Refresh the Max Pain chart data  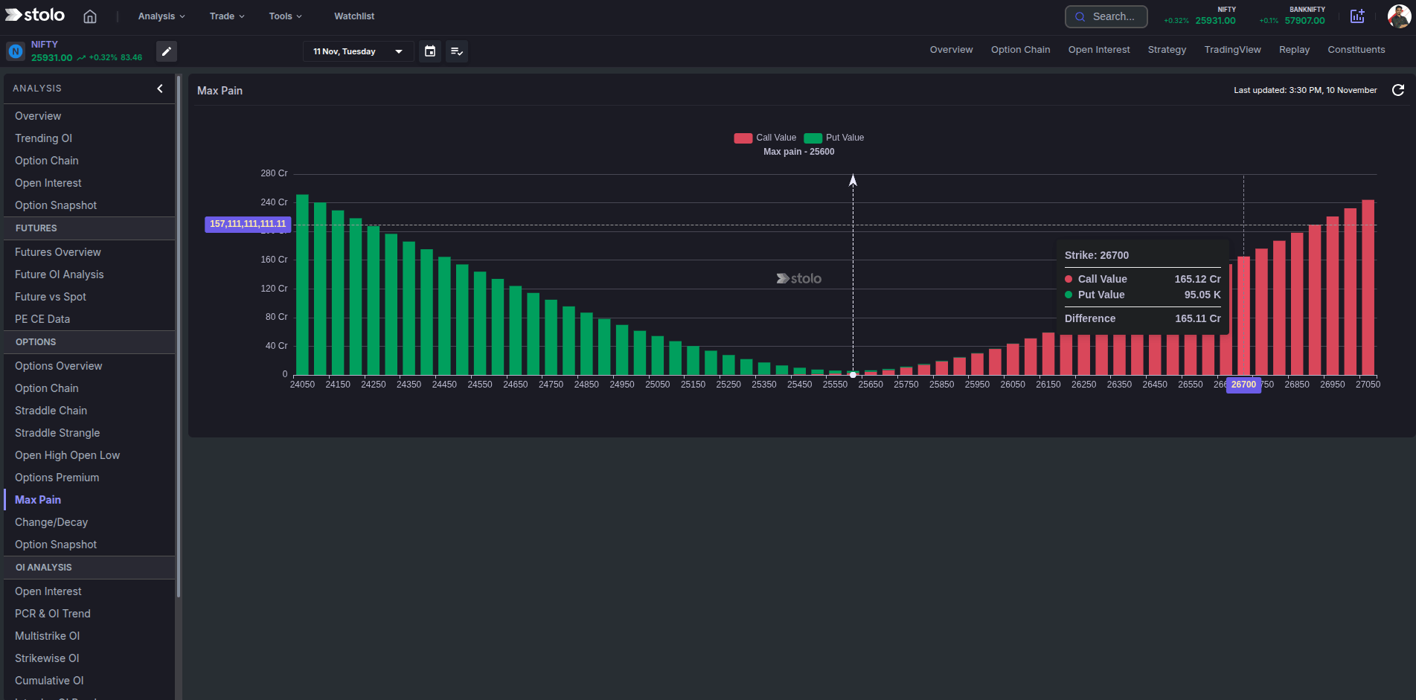coord(1399,90)
